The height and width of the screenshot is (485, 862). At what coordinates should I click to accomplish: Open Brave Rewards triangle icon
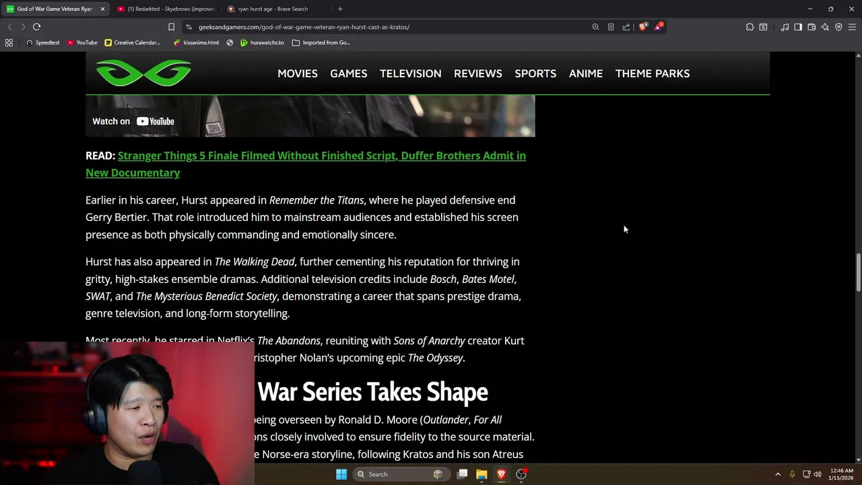(659, 27)
